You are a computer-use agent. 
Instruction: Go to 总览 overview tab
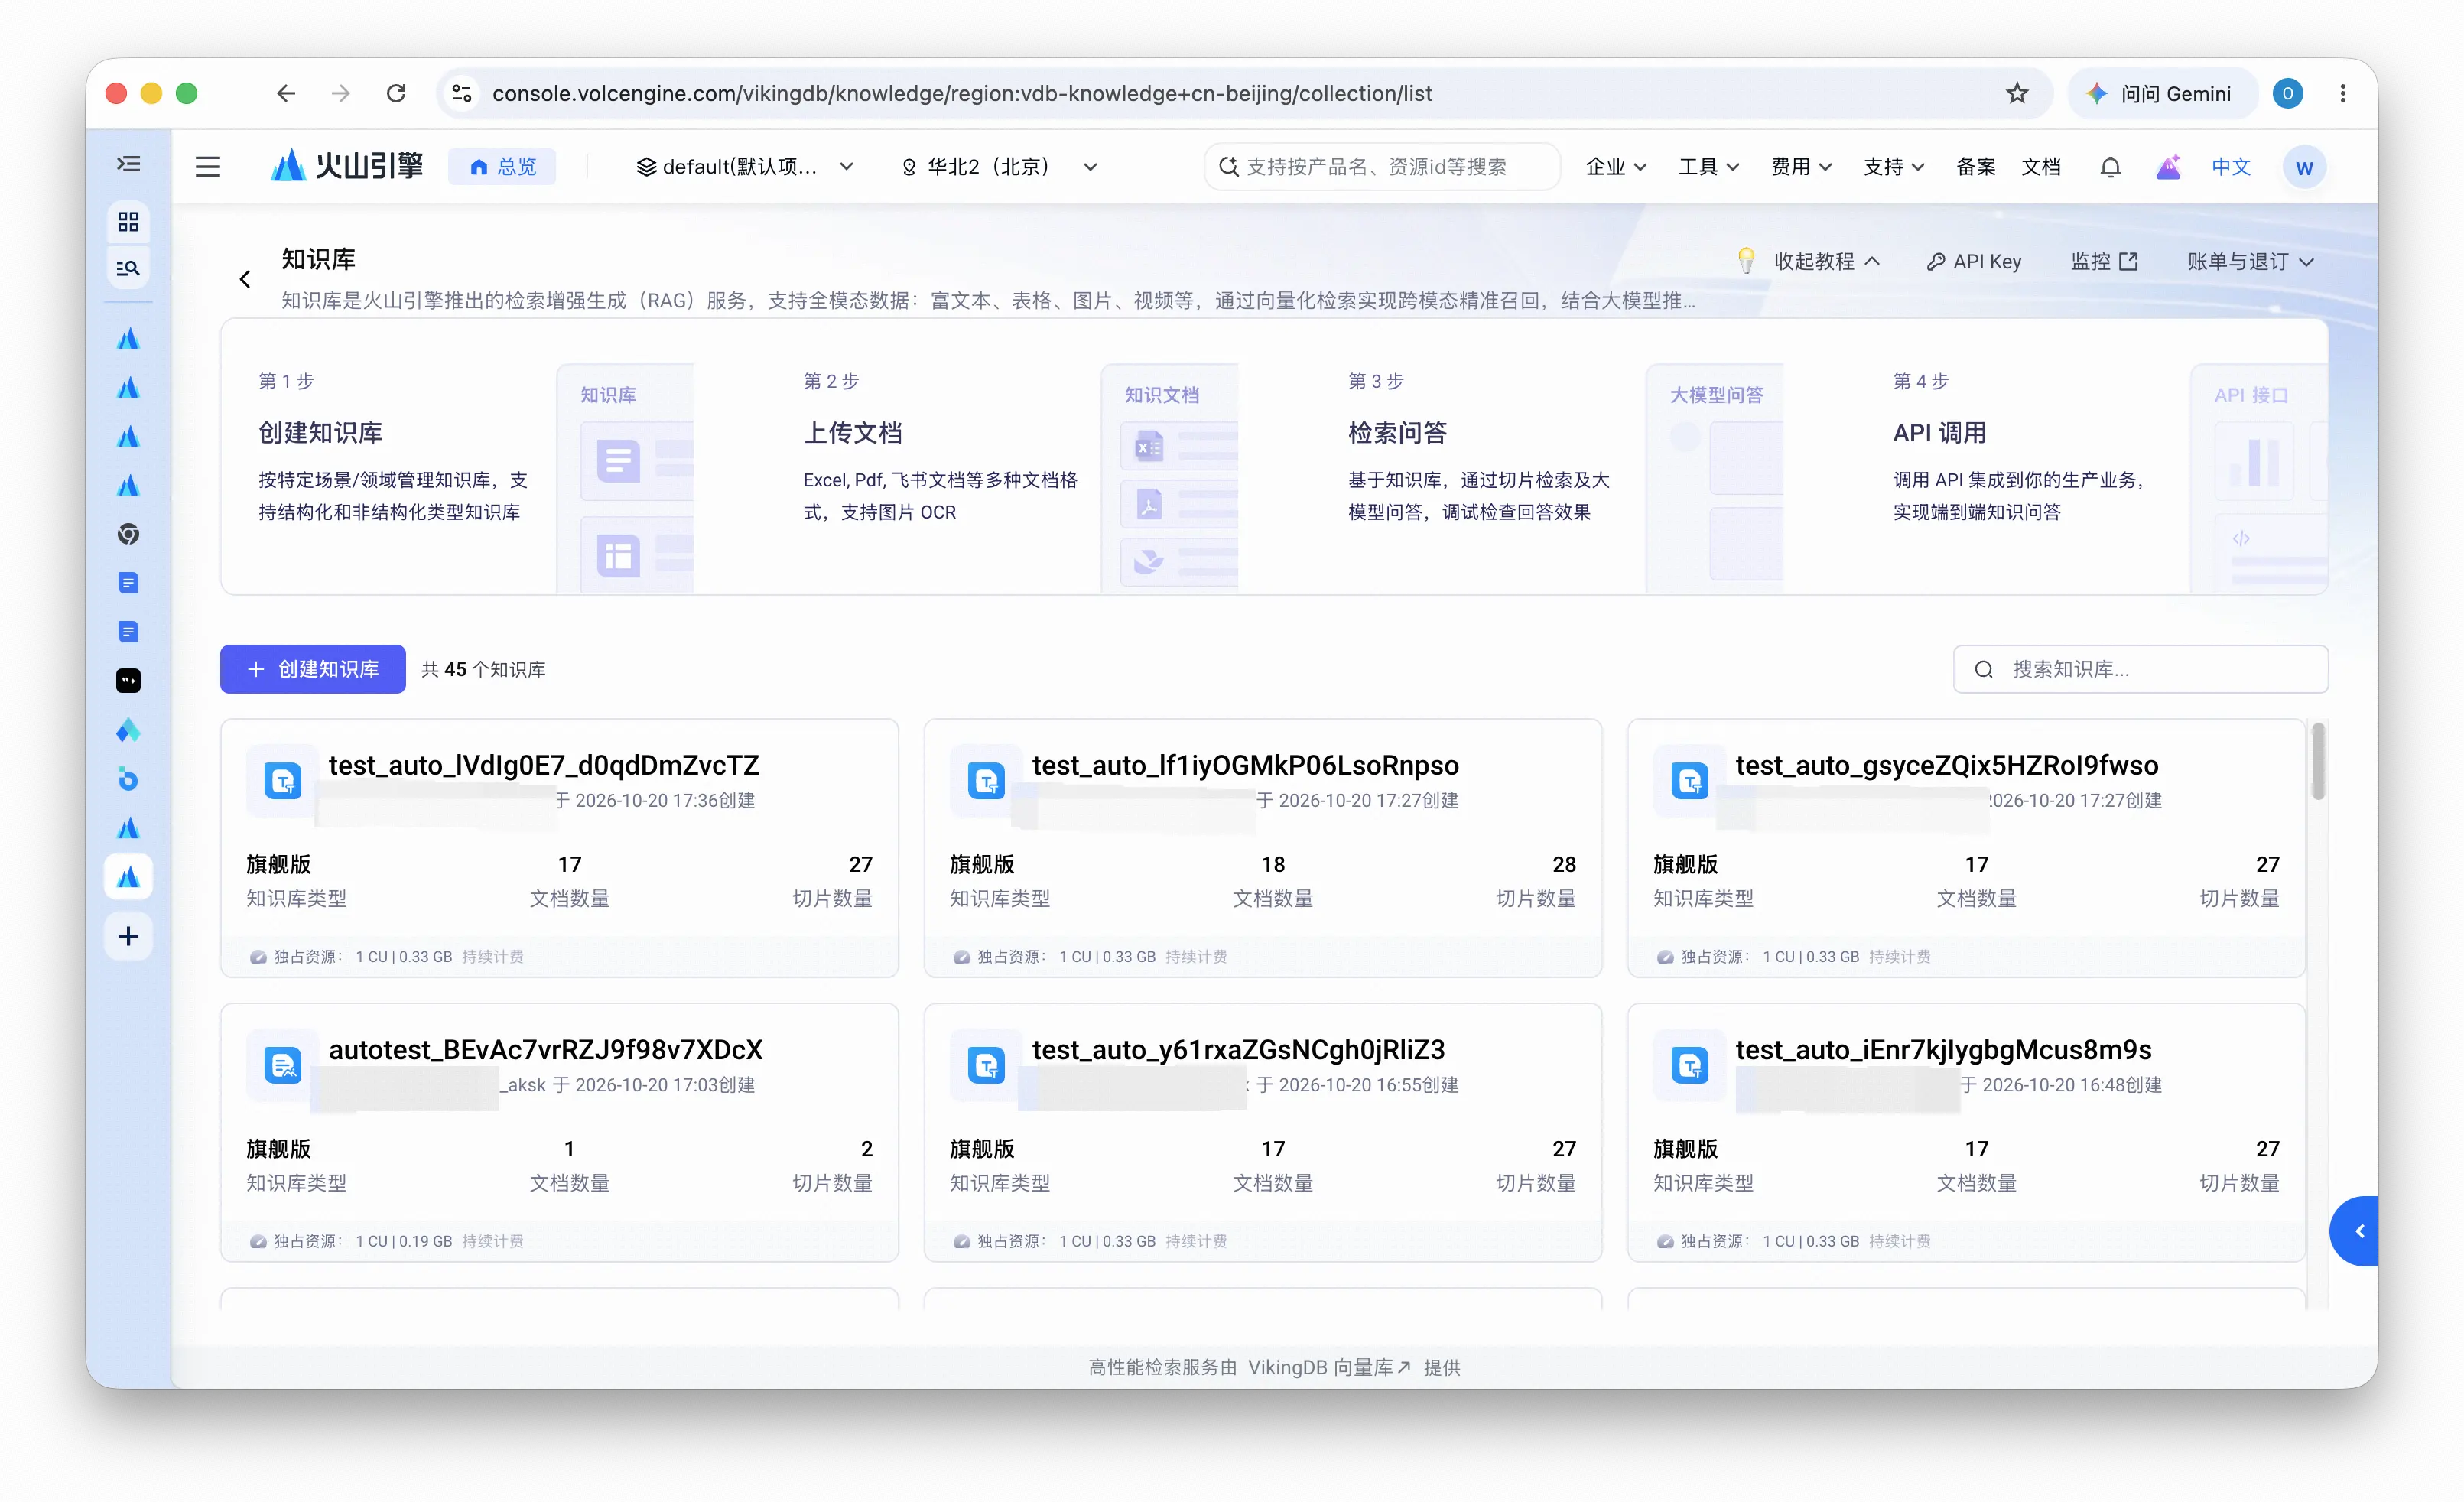coord(503,167)
